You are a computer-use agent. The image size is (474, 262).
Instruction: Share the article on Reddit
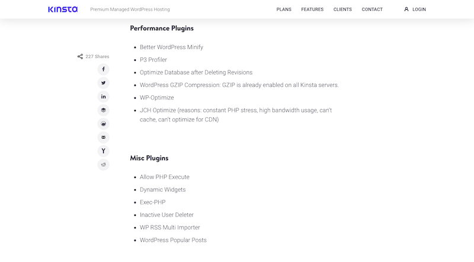pos(103,164)
